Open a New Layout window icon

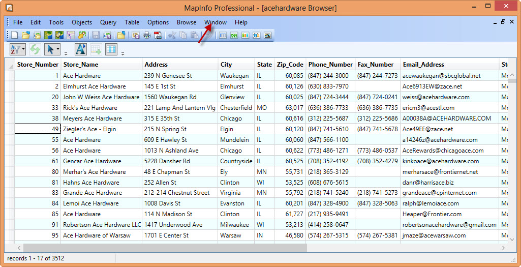257,35
